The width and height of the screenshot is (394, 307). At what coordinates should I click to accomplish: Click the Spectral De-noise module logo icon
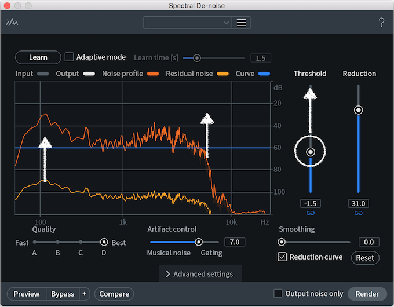(12, 23)
